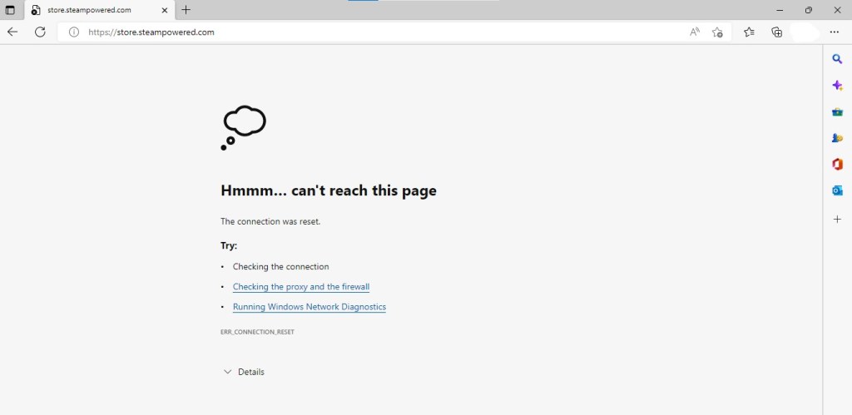Open the Favorites list

pos(749,32)
